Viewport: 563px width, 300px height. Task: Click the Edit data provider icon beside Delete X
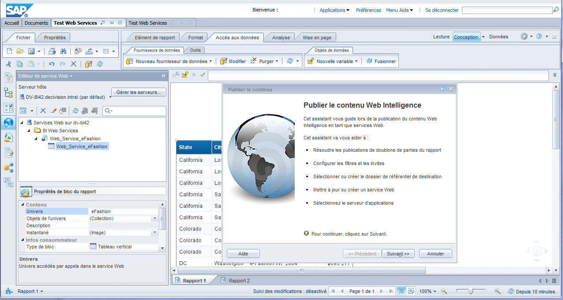(x=89, y=64)
